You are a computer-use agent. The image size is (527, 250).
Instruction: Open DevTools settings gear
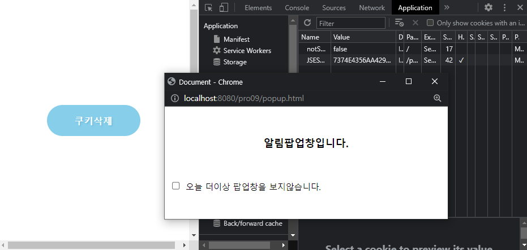(x=489, y=8)
